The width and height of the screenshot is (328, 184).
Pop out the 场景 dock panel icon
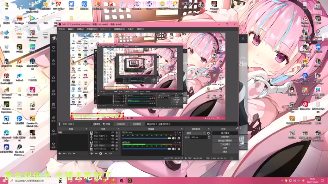coord(87,129)
